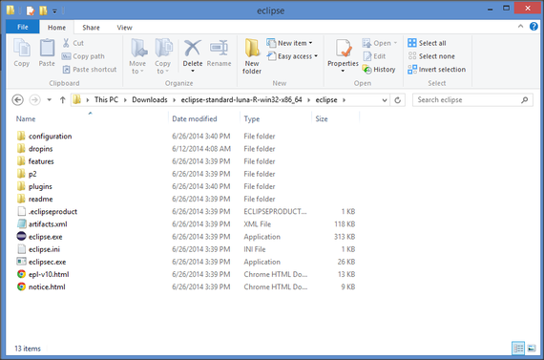Click This PC in the address bar
Image resolution: width=544 pixels, height=360 pixels.
point(106,100)
